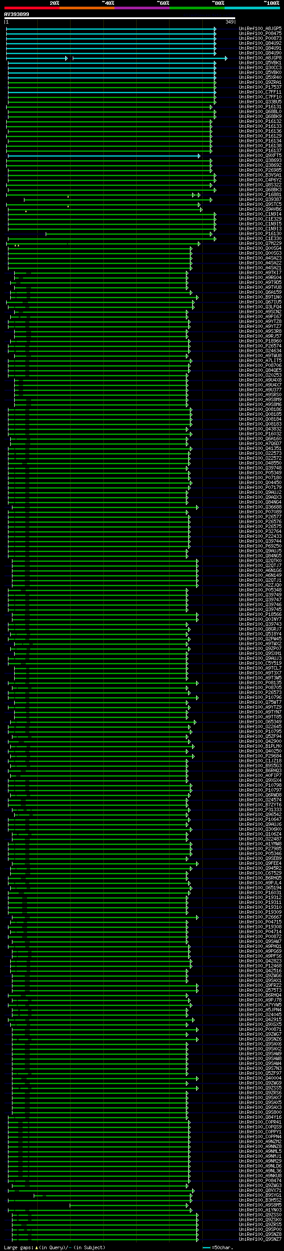Open hit UniRef100_P69250
The image size is (284, 1251).
tap(260, 546)
